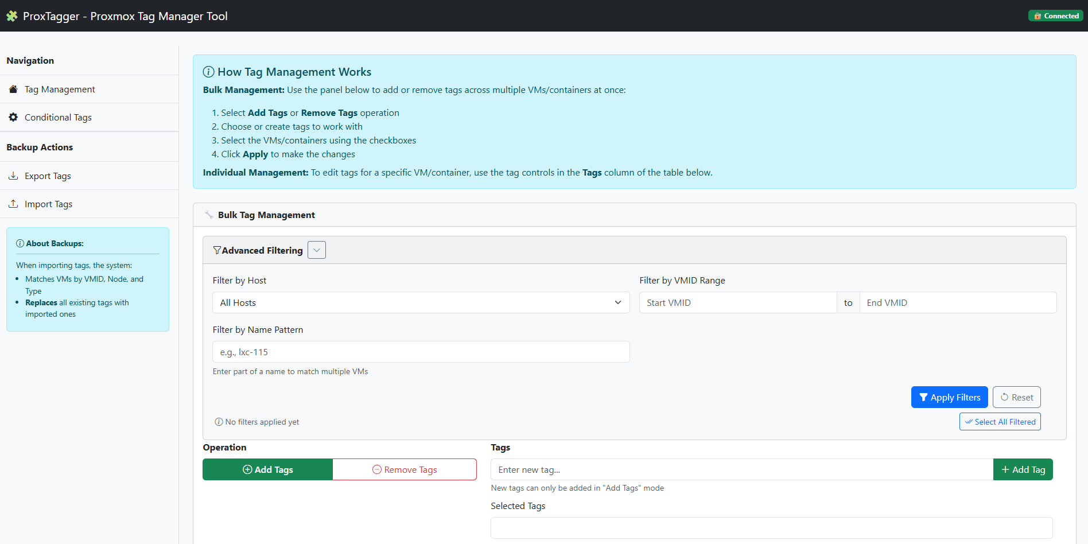Focus the End VMID field

(x=958, y=302)
